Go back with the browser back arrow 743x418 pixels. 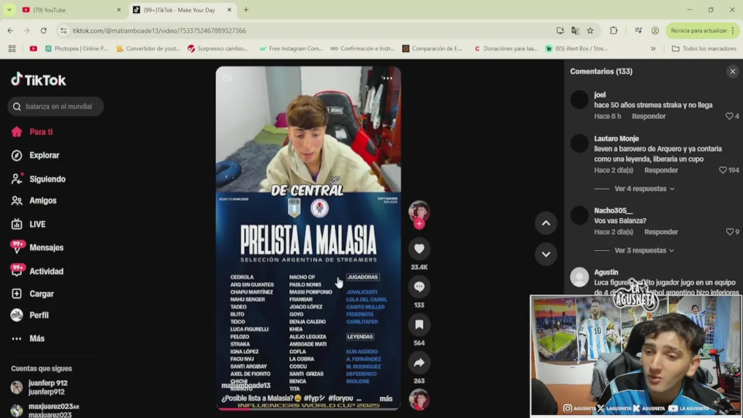click(10, 30)
